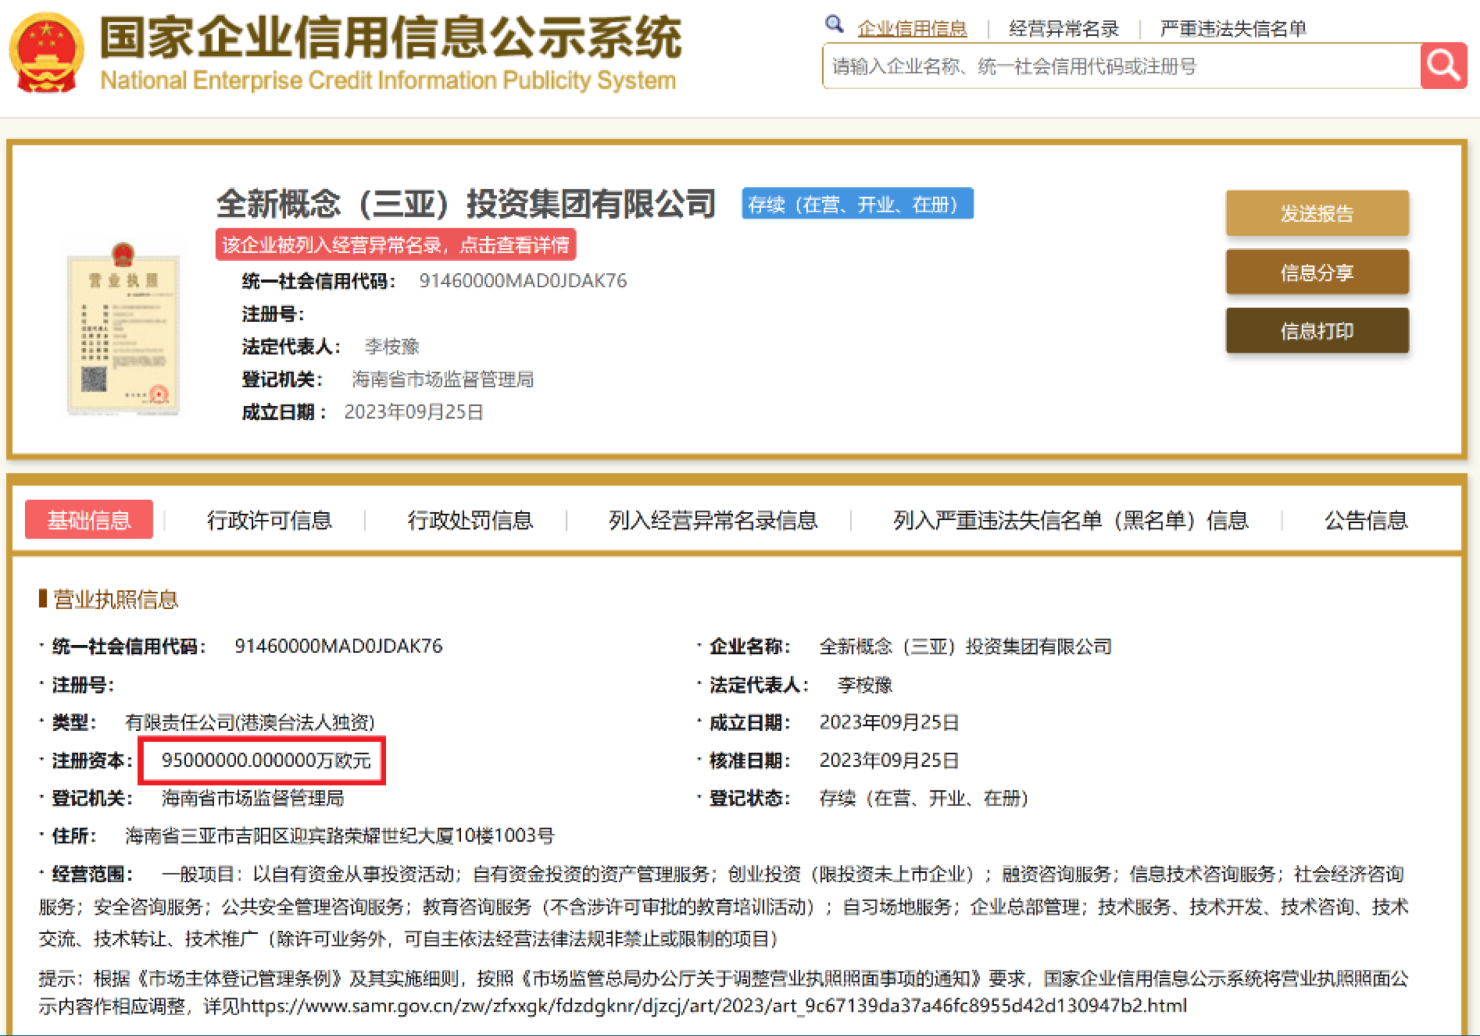Click the small blue magnifier icon above the search box
The width and height of the screenshot is (1480, 1036).
tap(834, 24)
